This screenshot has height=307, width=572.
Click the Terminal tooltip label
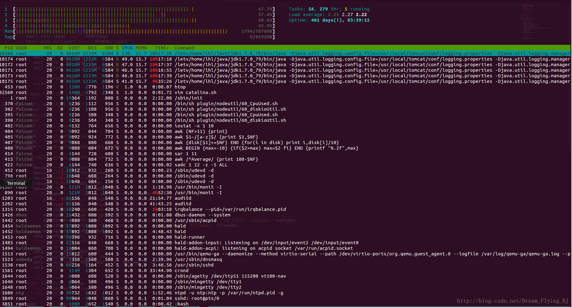[16, 183]
